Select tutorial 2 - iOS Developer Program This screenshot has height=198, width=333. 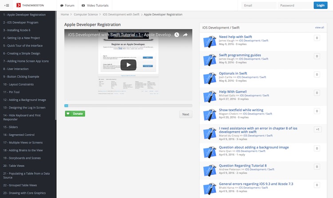point(20,23)
